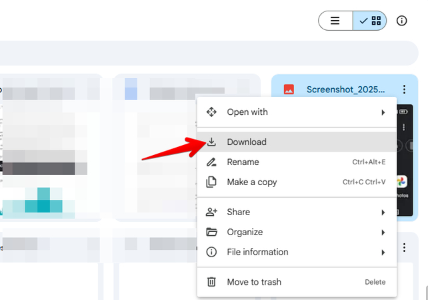Click the Move to trash bin icon
This screenshot has height=300, width=428.
[x=211, y=282]
